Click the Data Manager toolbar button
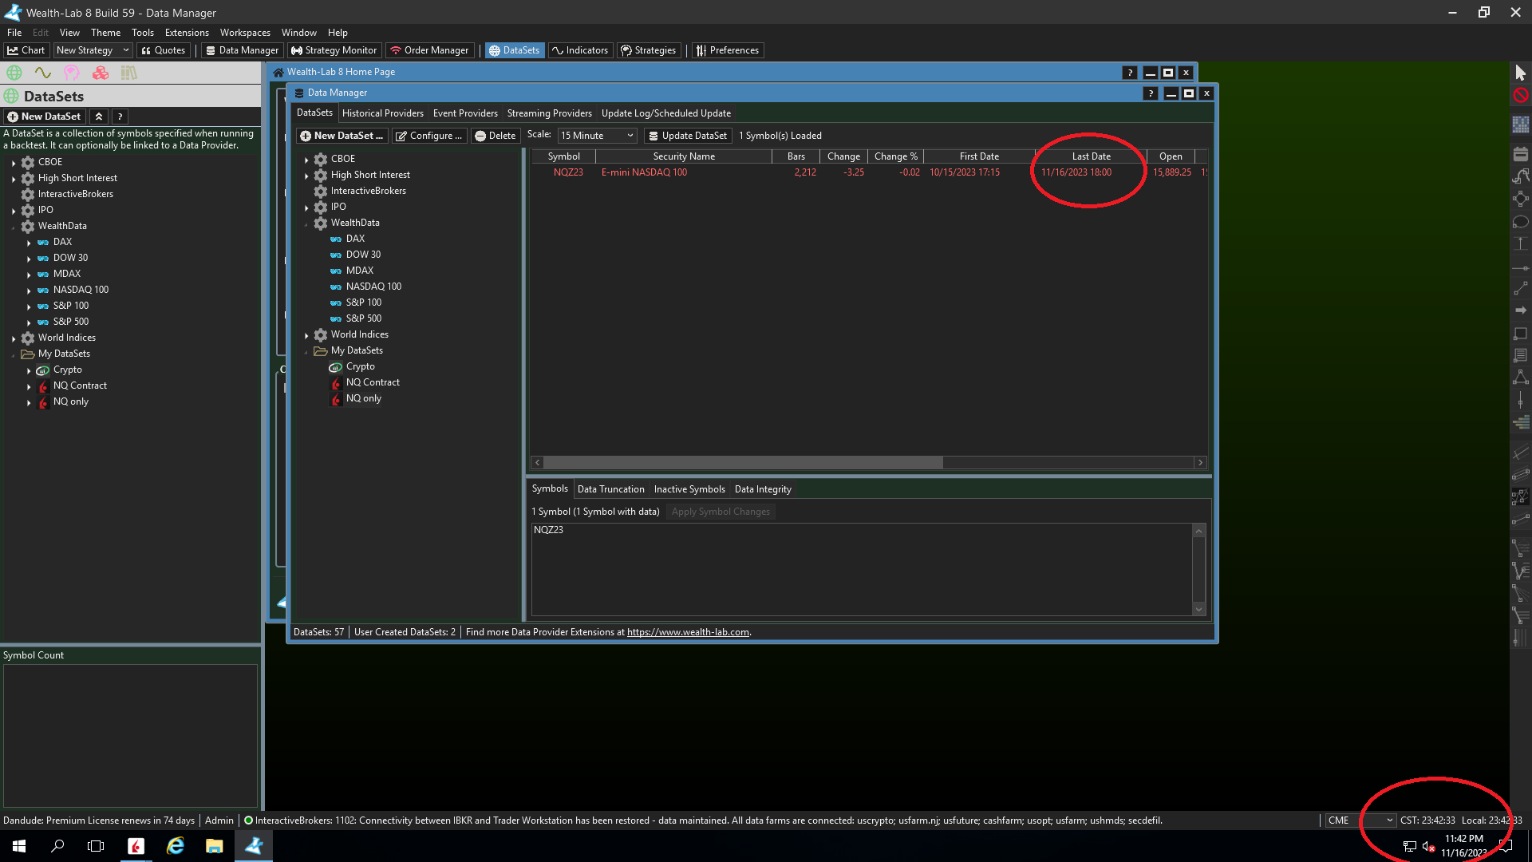Image resolution: width=1532 pixels, height=862 pixels. [x=242, y=50]
